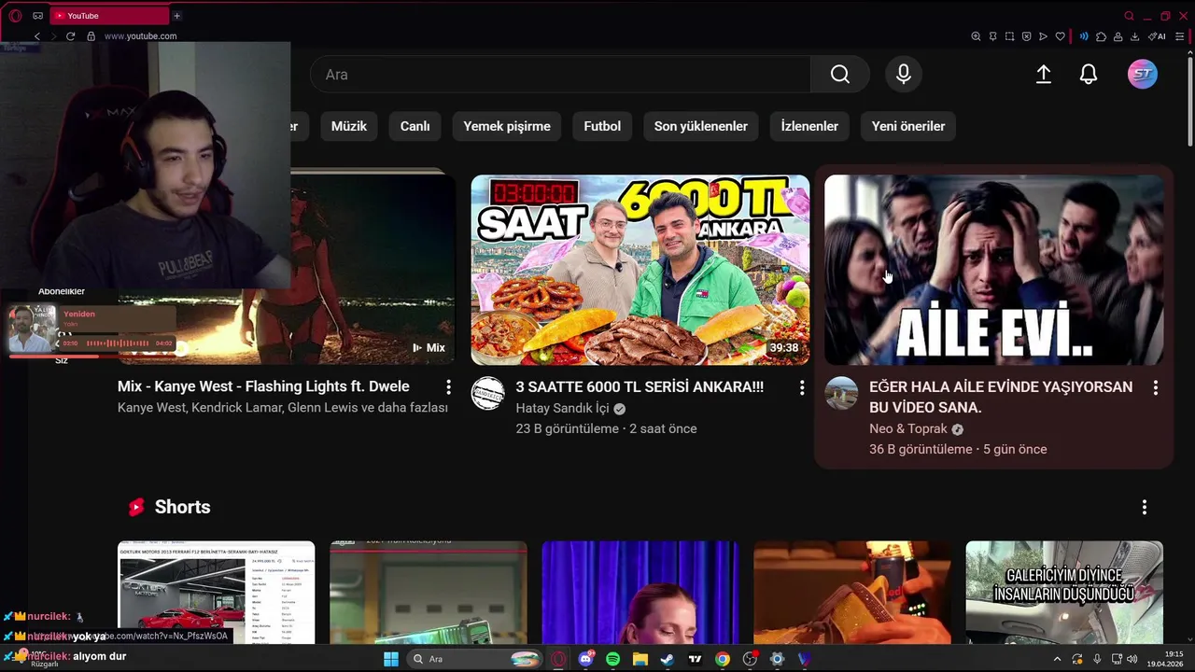Open the Shorts section three-dot menu

pyautogui.click(x=1145, y=507)
